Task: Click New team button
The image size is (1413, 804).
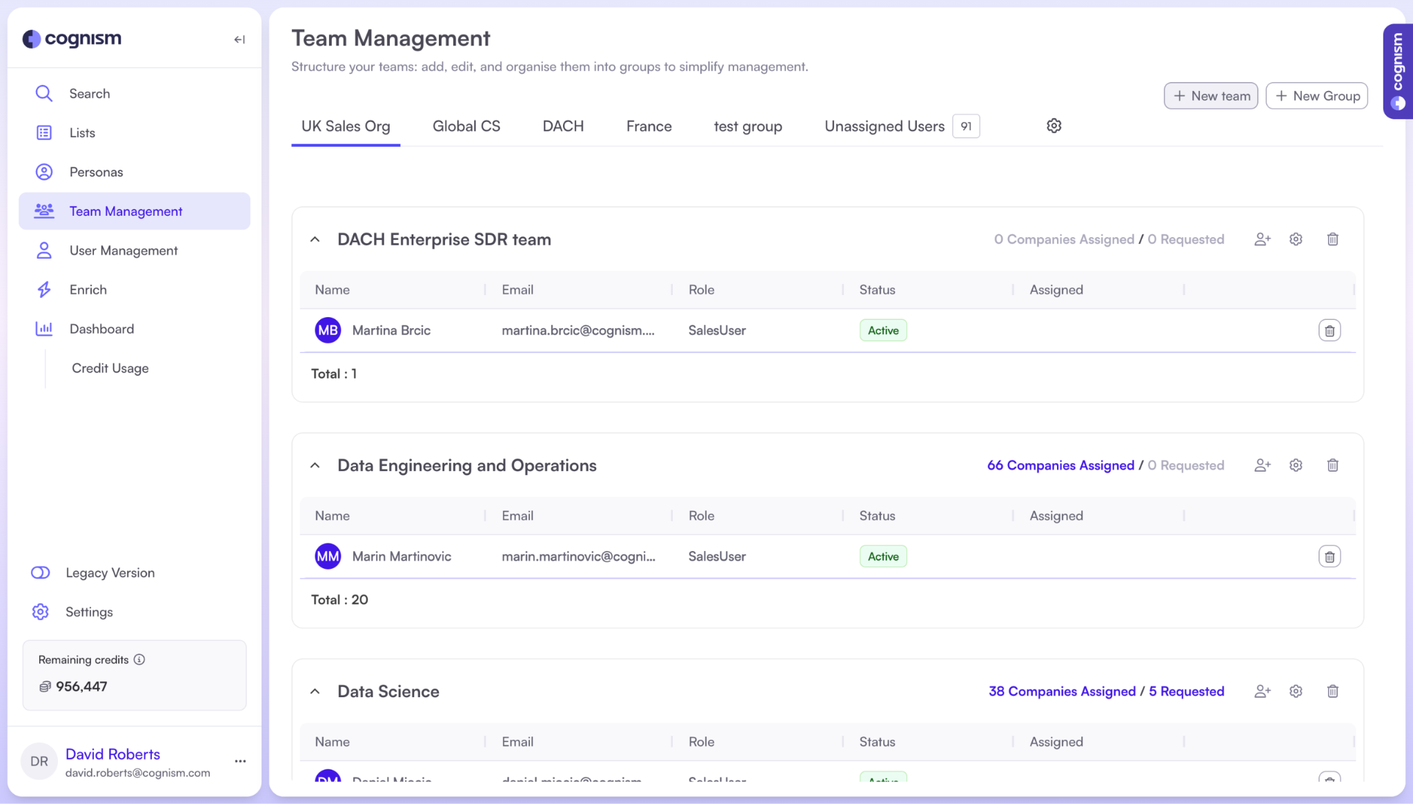Action: 1211,96
